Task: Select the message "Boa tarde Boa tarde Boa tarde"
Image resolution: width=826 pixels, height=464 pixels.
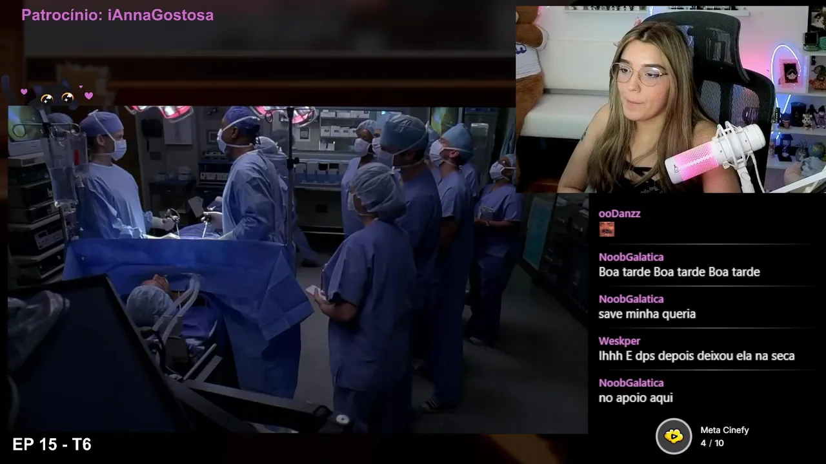Action: (680, 272)
